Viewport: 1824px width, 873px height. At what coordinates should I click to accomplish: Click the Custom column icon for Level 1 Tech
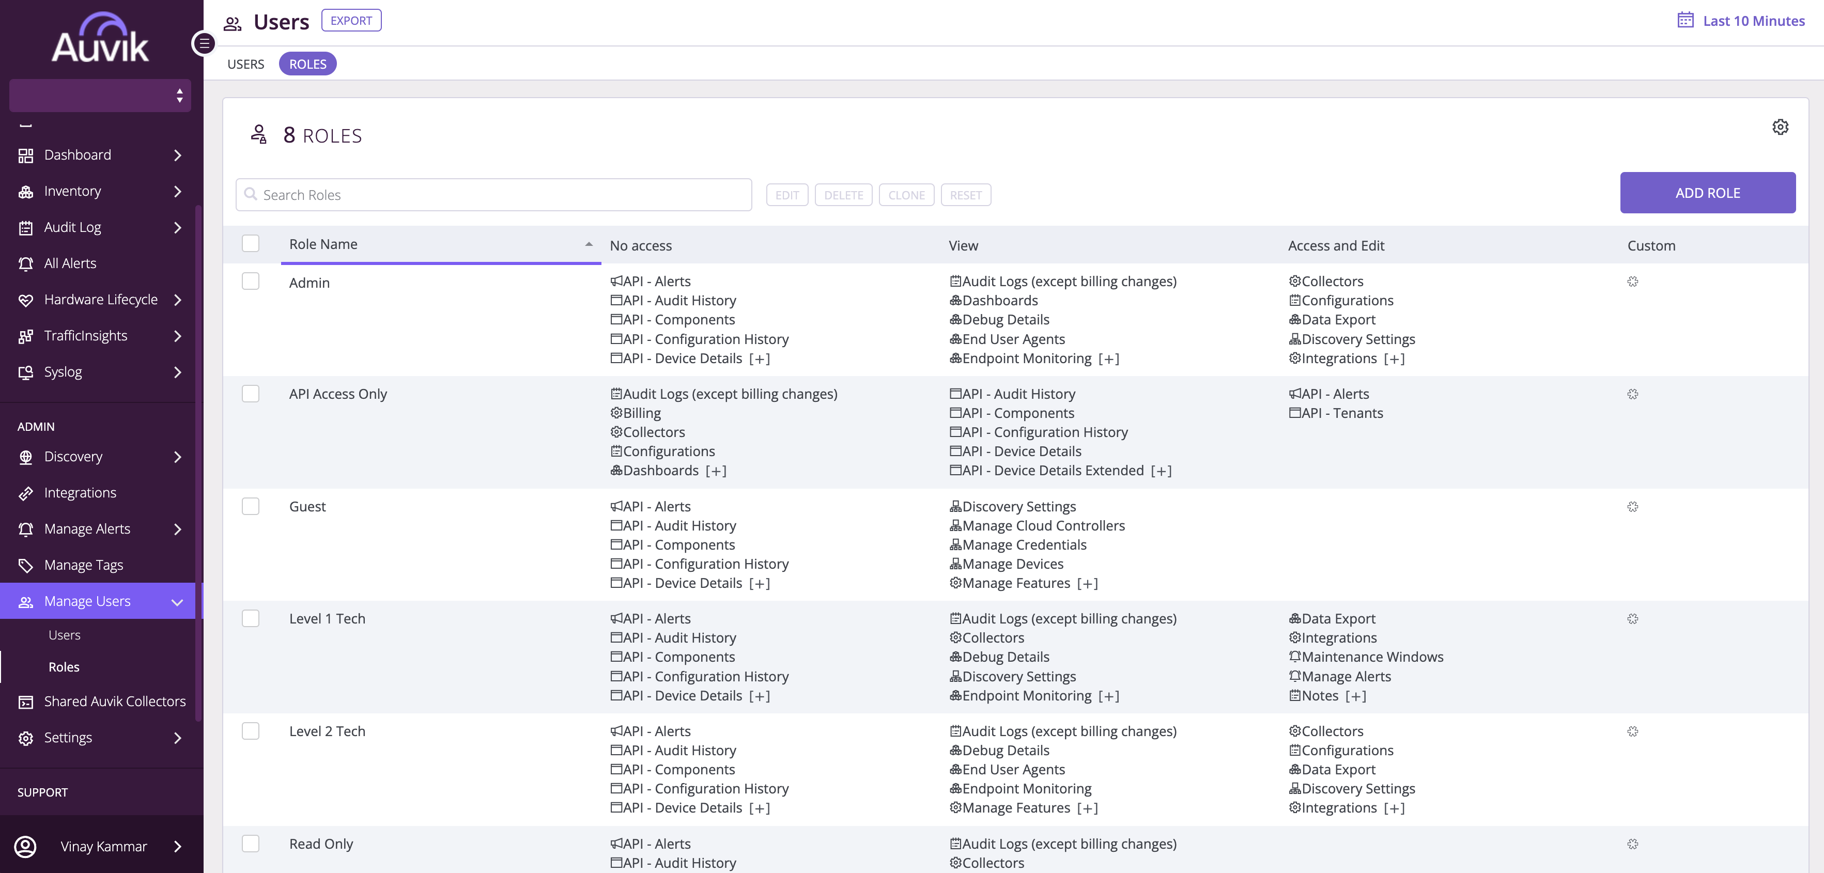[x=1633, y=619]
